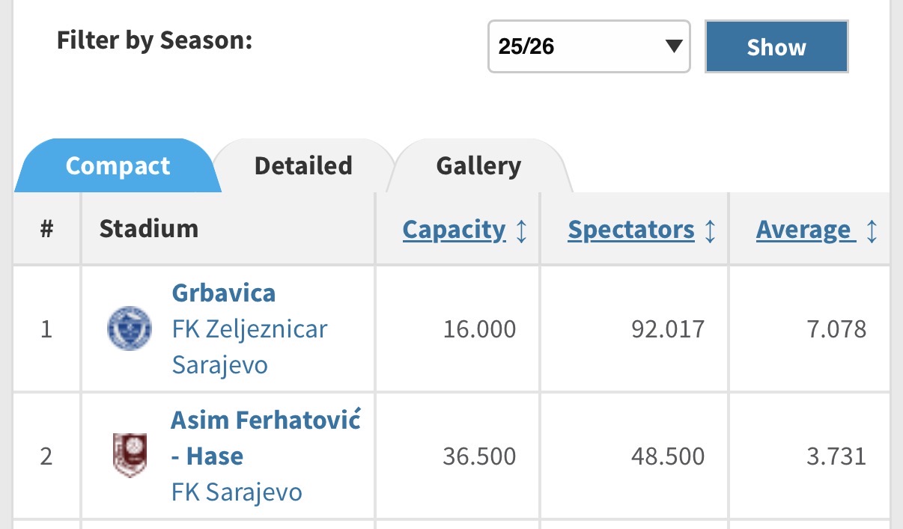Click the sort arrow beside Capacity
The height and width of the screenshot is (529, 903).
pos(522,230)
